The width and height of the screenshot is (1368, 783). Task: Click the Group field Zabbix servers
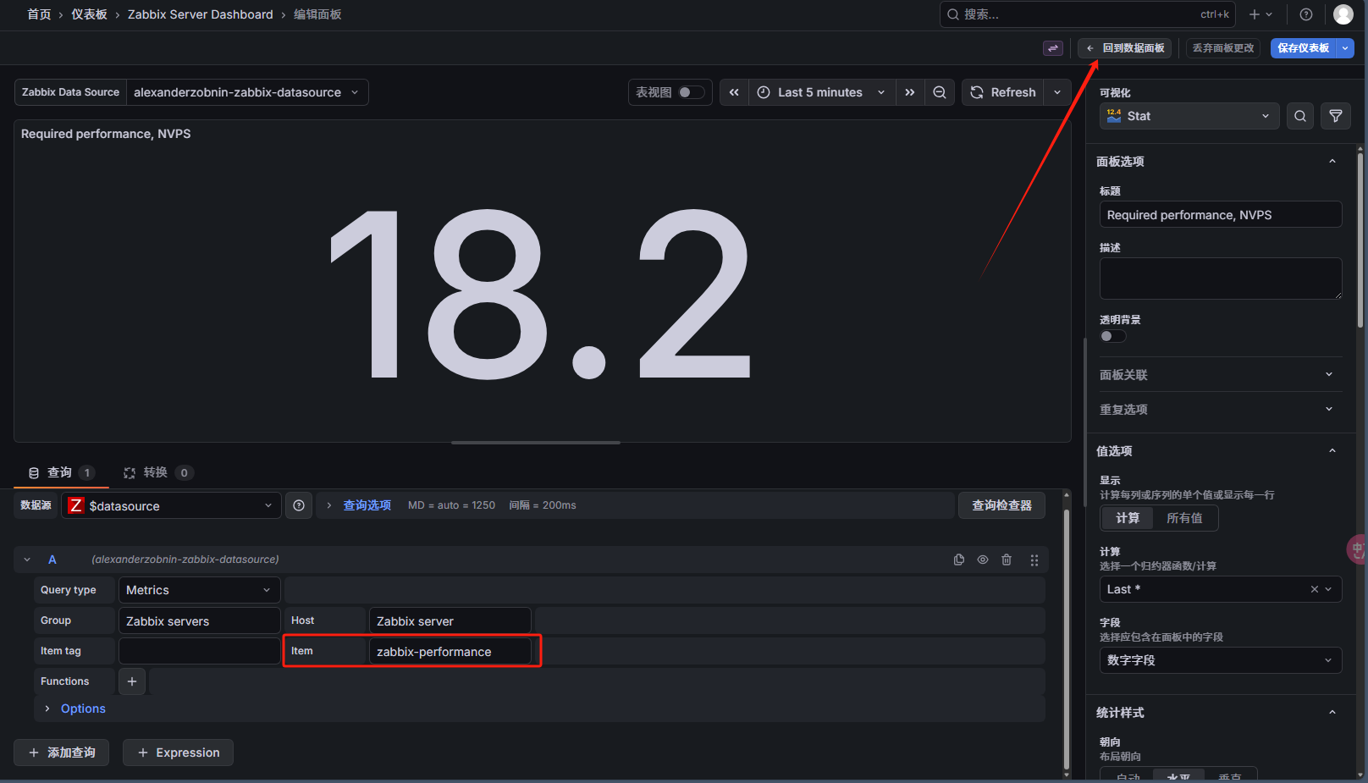pyautogui.click(x=199, y=620)
